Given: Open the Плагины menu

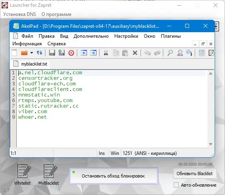Looking at the screenshot, I should pos(171,36).
